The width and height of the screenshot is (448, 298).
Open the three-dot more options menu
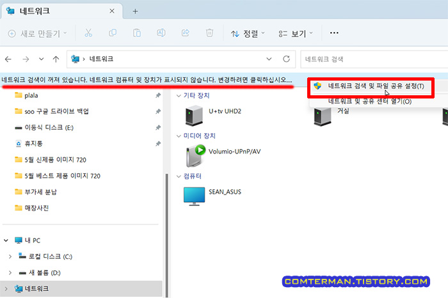(334, 33)
